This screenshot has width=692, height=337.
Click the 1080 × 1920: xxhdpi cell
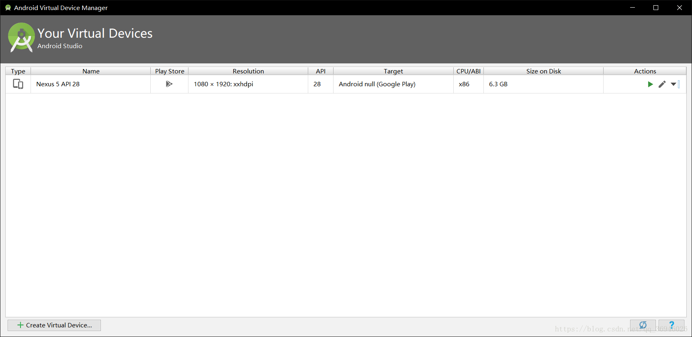point(248,84)
